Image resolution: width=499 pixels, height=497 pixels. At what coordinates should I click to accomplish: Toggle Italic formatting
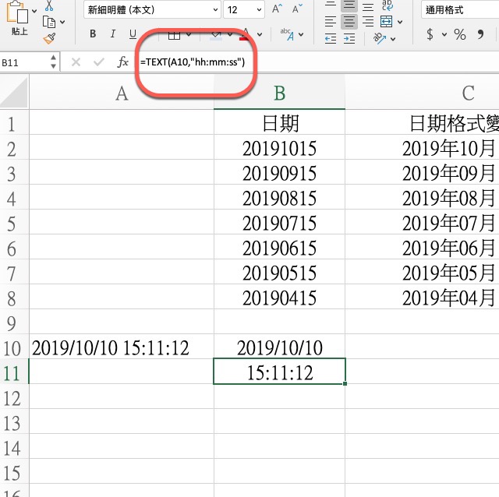tap(112, 33)
